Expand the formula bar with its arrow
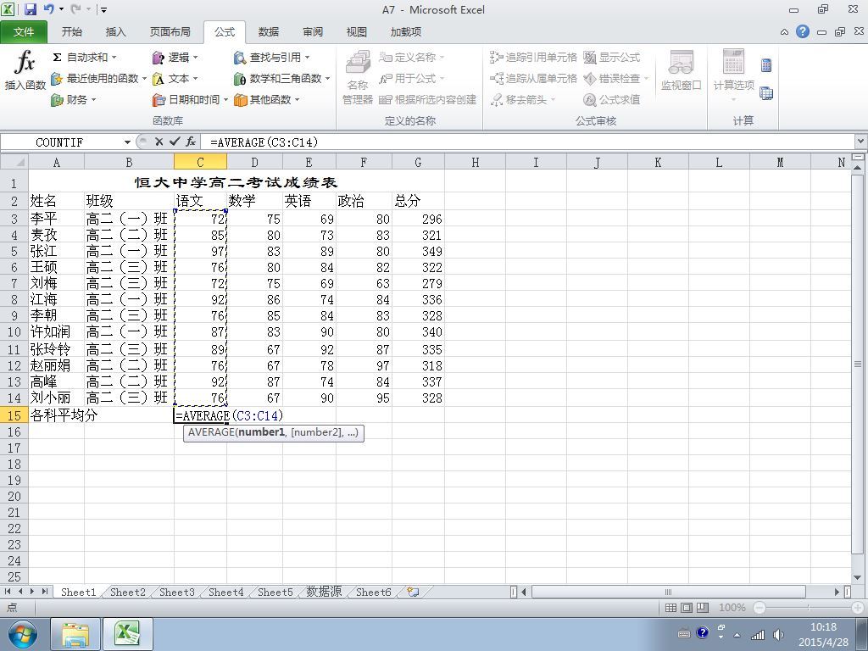This screenshot has width=868, height=651. pyautogui.click(x=861, y=142)
